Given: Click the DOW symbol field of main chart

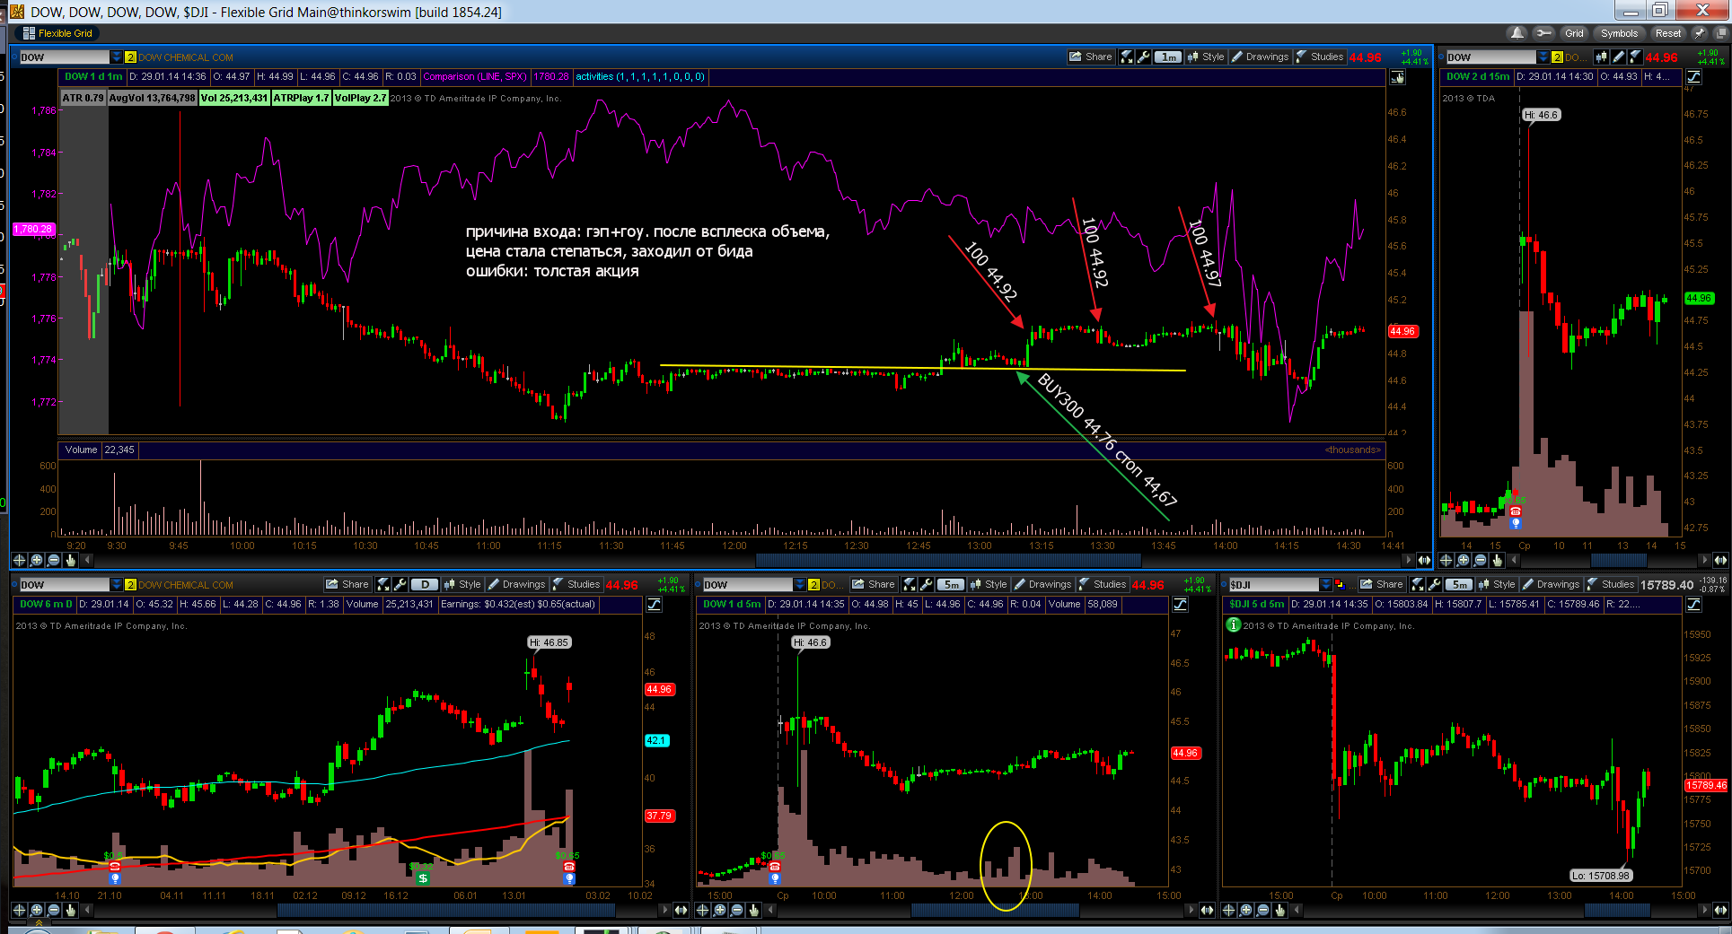Looking at the screenshot, I should click(64, 57).
